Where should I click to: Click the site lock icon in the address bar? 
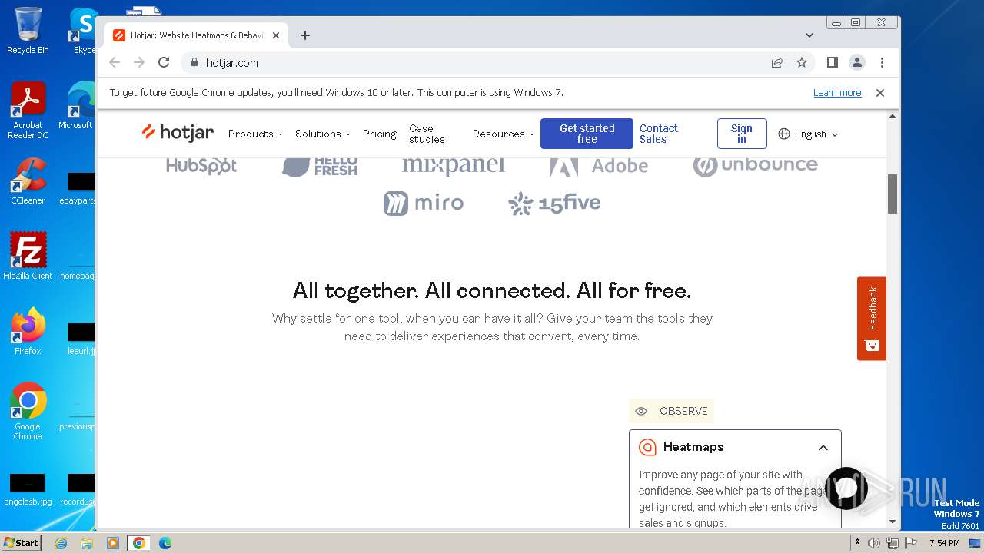[194, 62]
